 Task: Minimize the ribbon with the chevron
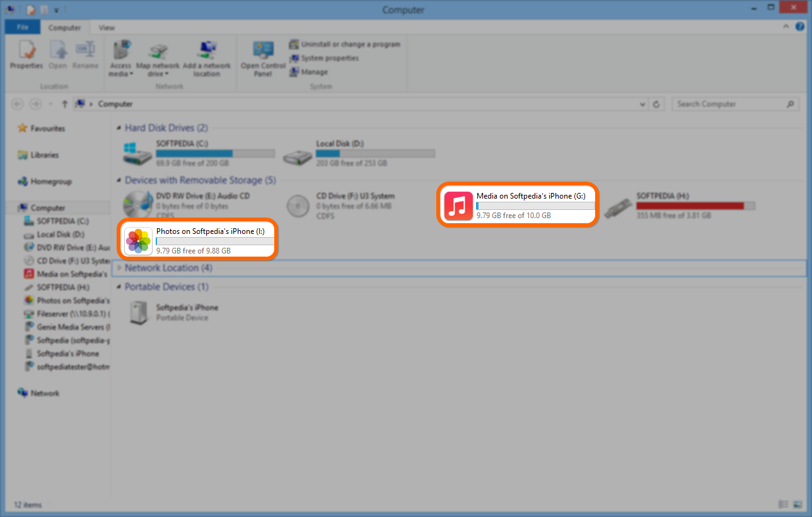pos(786,27)
